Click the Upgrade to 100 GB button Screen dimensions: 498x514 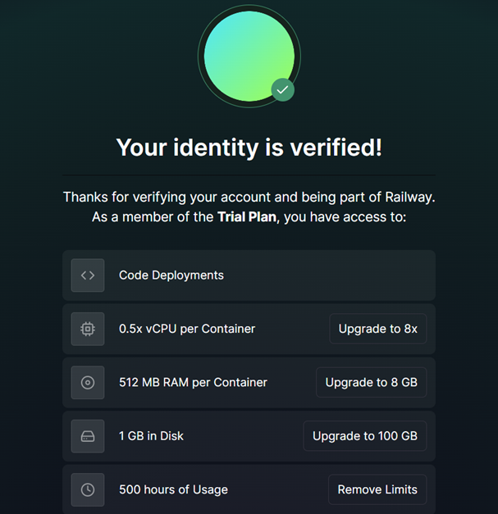365,436
